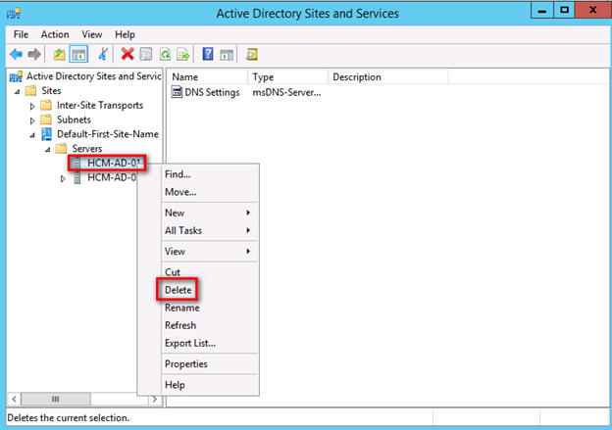Select Properties in the context menu
The height and width of the screenshot is (430, 612).
pyautogui.click(x=185, y=364)
